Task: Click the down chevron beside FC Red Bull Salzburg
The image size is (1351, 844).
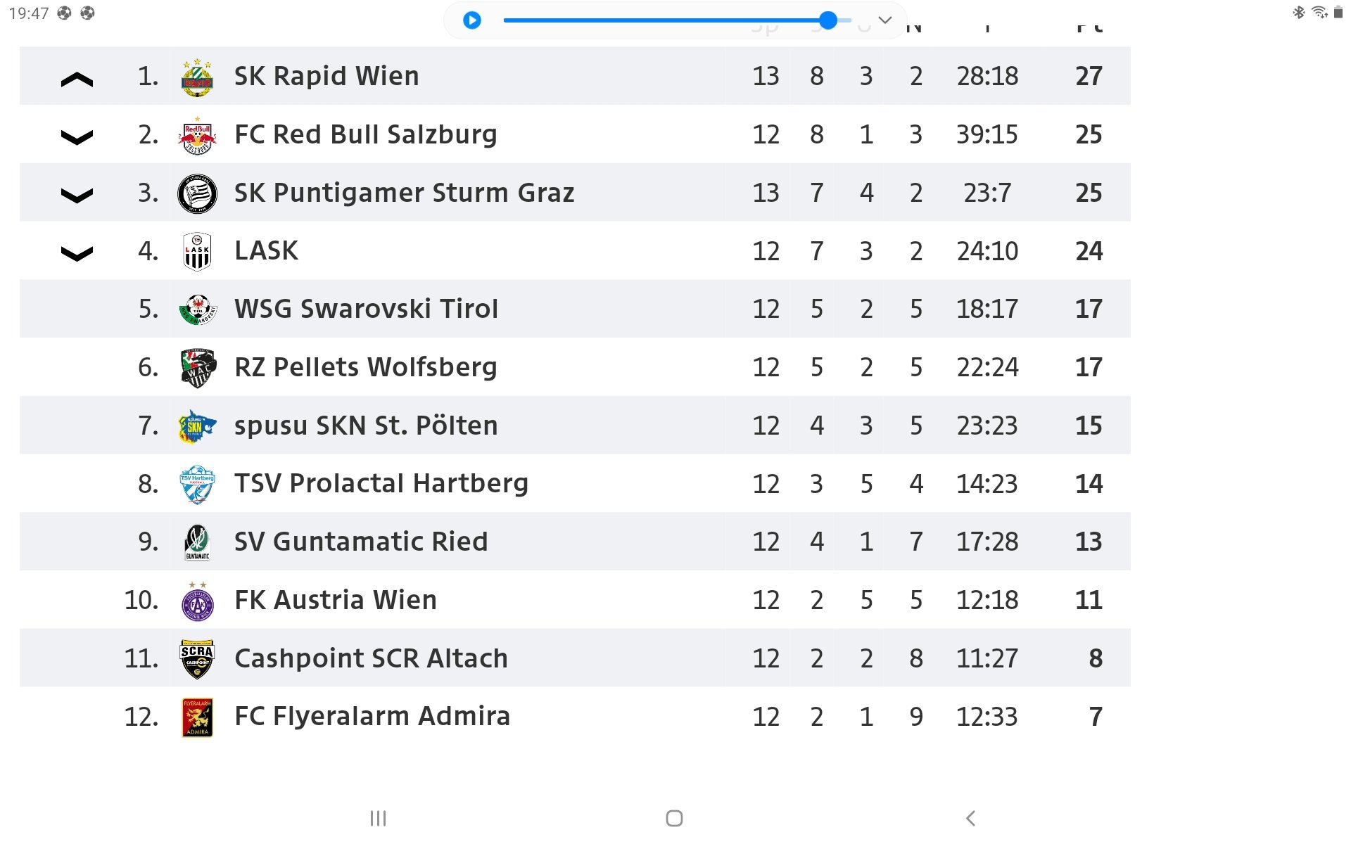Action: click(77, 137)
